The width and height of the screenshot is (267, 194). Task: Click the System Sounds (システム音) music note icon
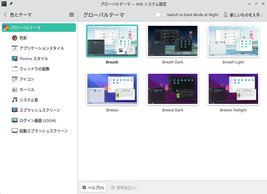pos(15,100)
